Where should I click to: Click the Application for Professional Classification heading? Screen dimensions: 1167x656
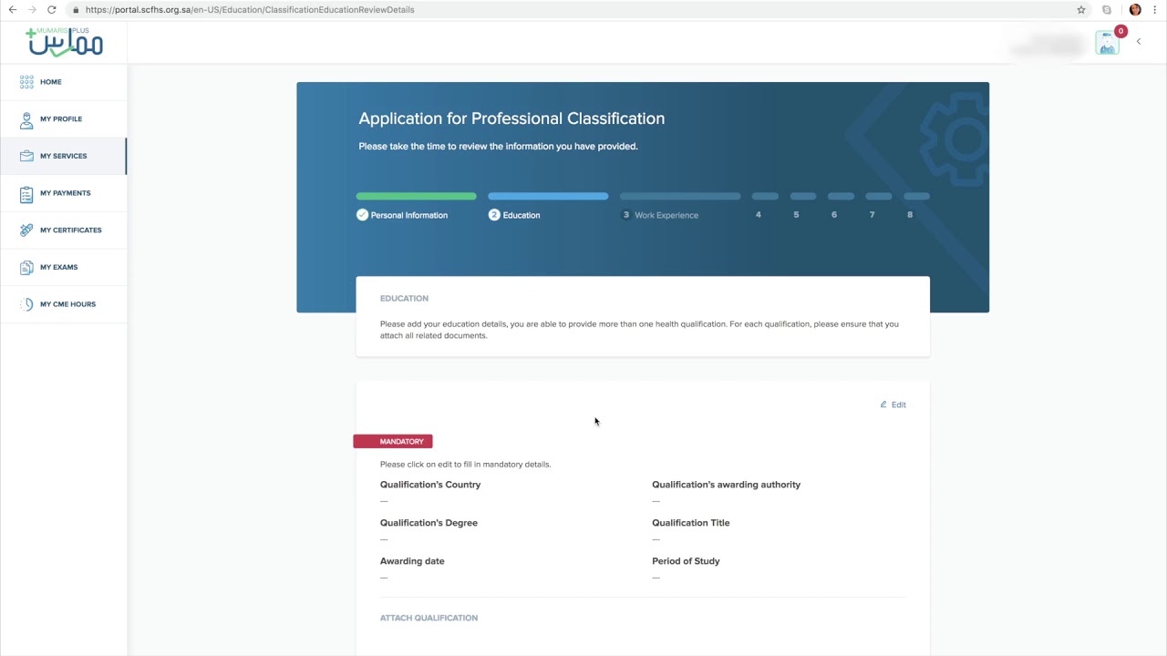[x=511, y=118]
